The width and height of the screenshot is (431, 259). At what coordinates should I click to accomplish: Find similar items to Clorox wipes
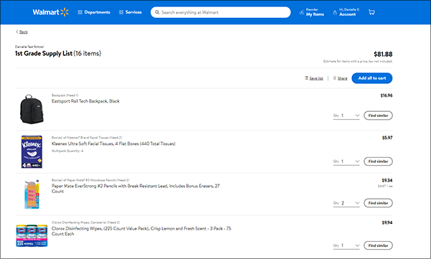[379, 245]
